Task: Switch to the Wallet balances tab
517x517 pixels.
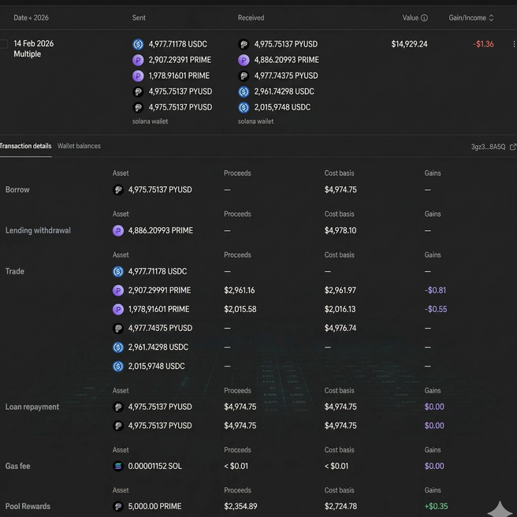Action: tap(79, 146)
